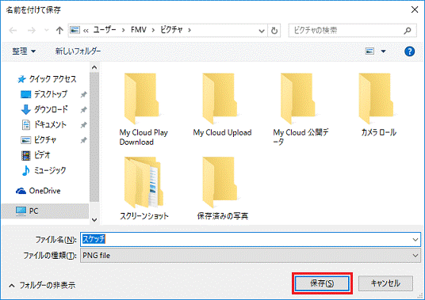Click the ユーザー breadcrumb segment

click(x=105, y=30)
